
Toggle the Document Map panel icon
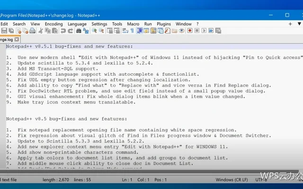[153, 31]
